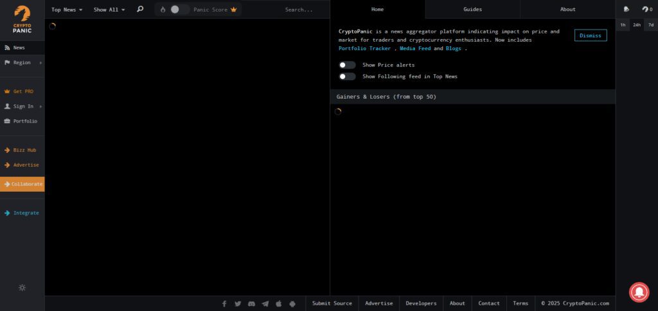This screenshot has height=311, width=658.
Task: Click the CryptoPanic logo
Action: [x=22, y=19]
